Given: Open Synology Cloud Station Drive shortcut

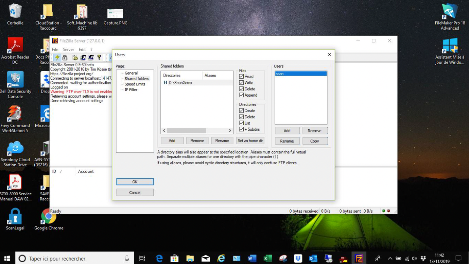Looking at the screenshot, I should click(15, 153).
